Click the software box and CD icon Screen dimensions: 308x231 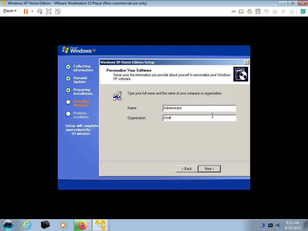[241, 74]
